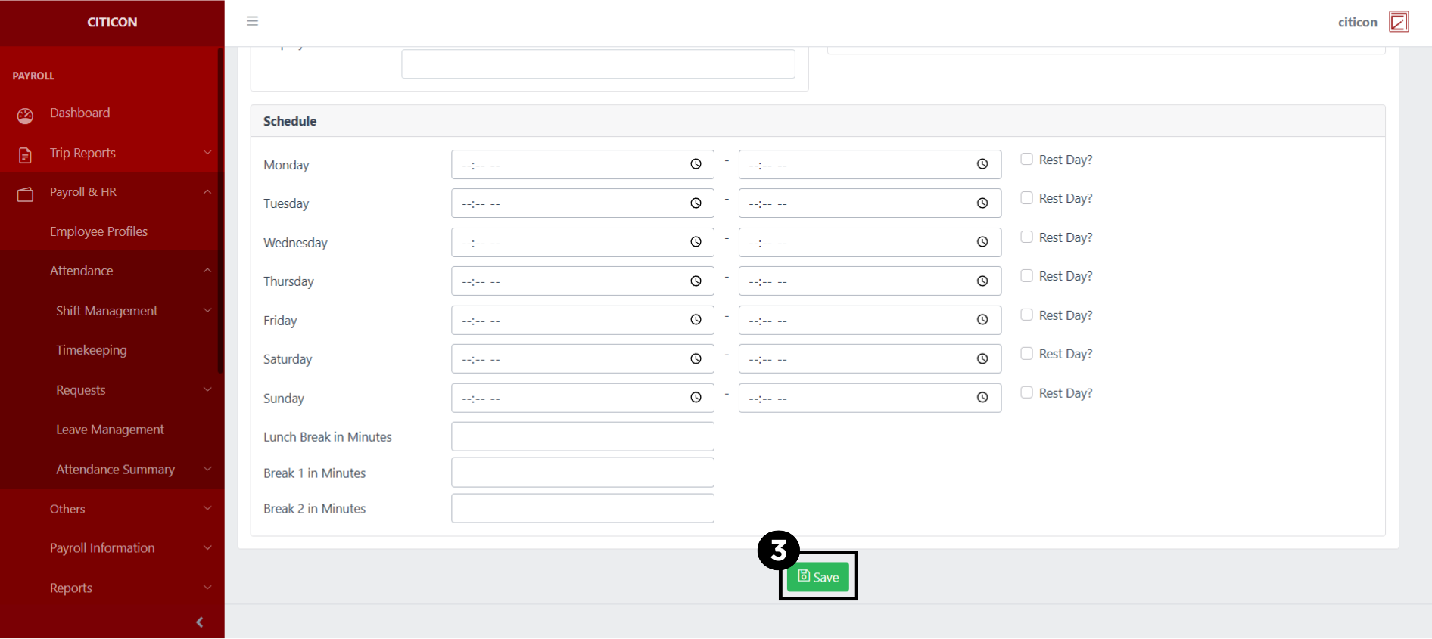
Task: Check Rest Day for Monday
Action: coord(1026,160)
